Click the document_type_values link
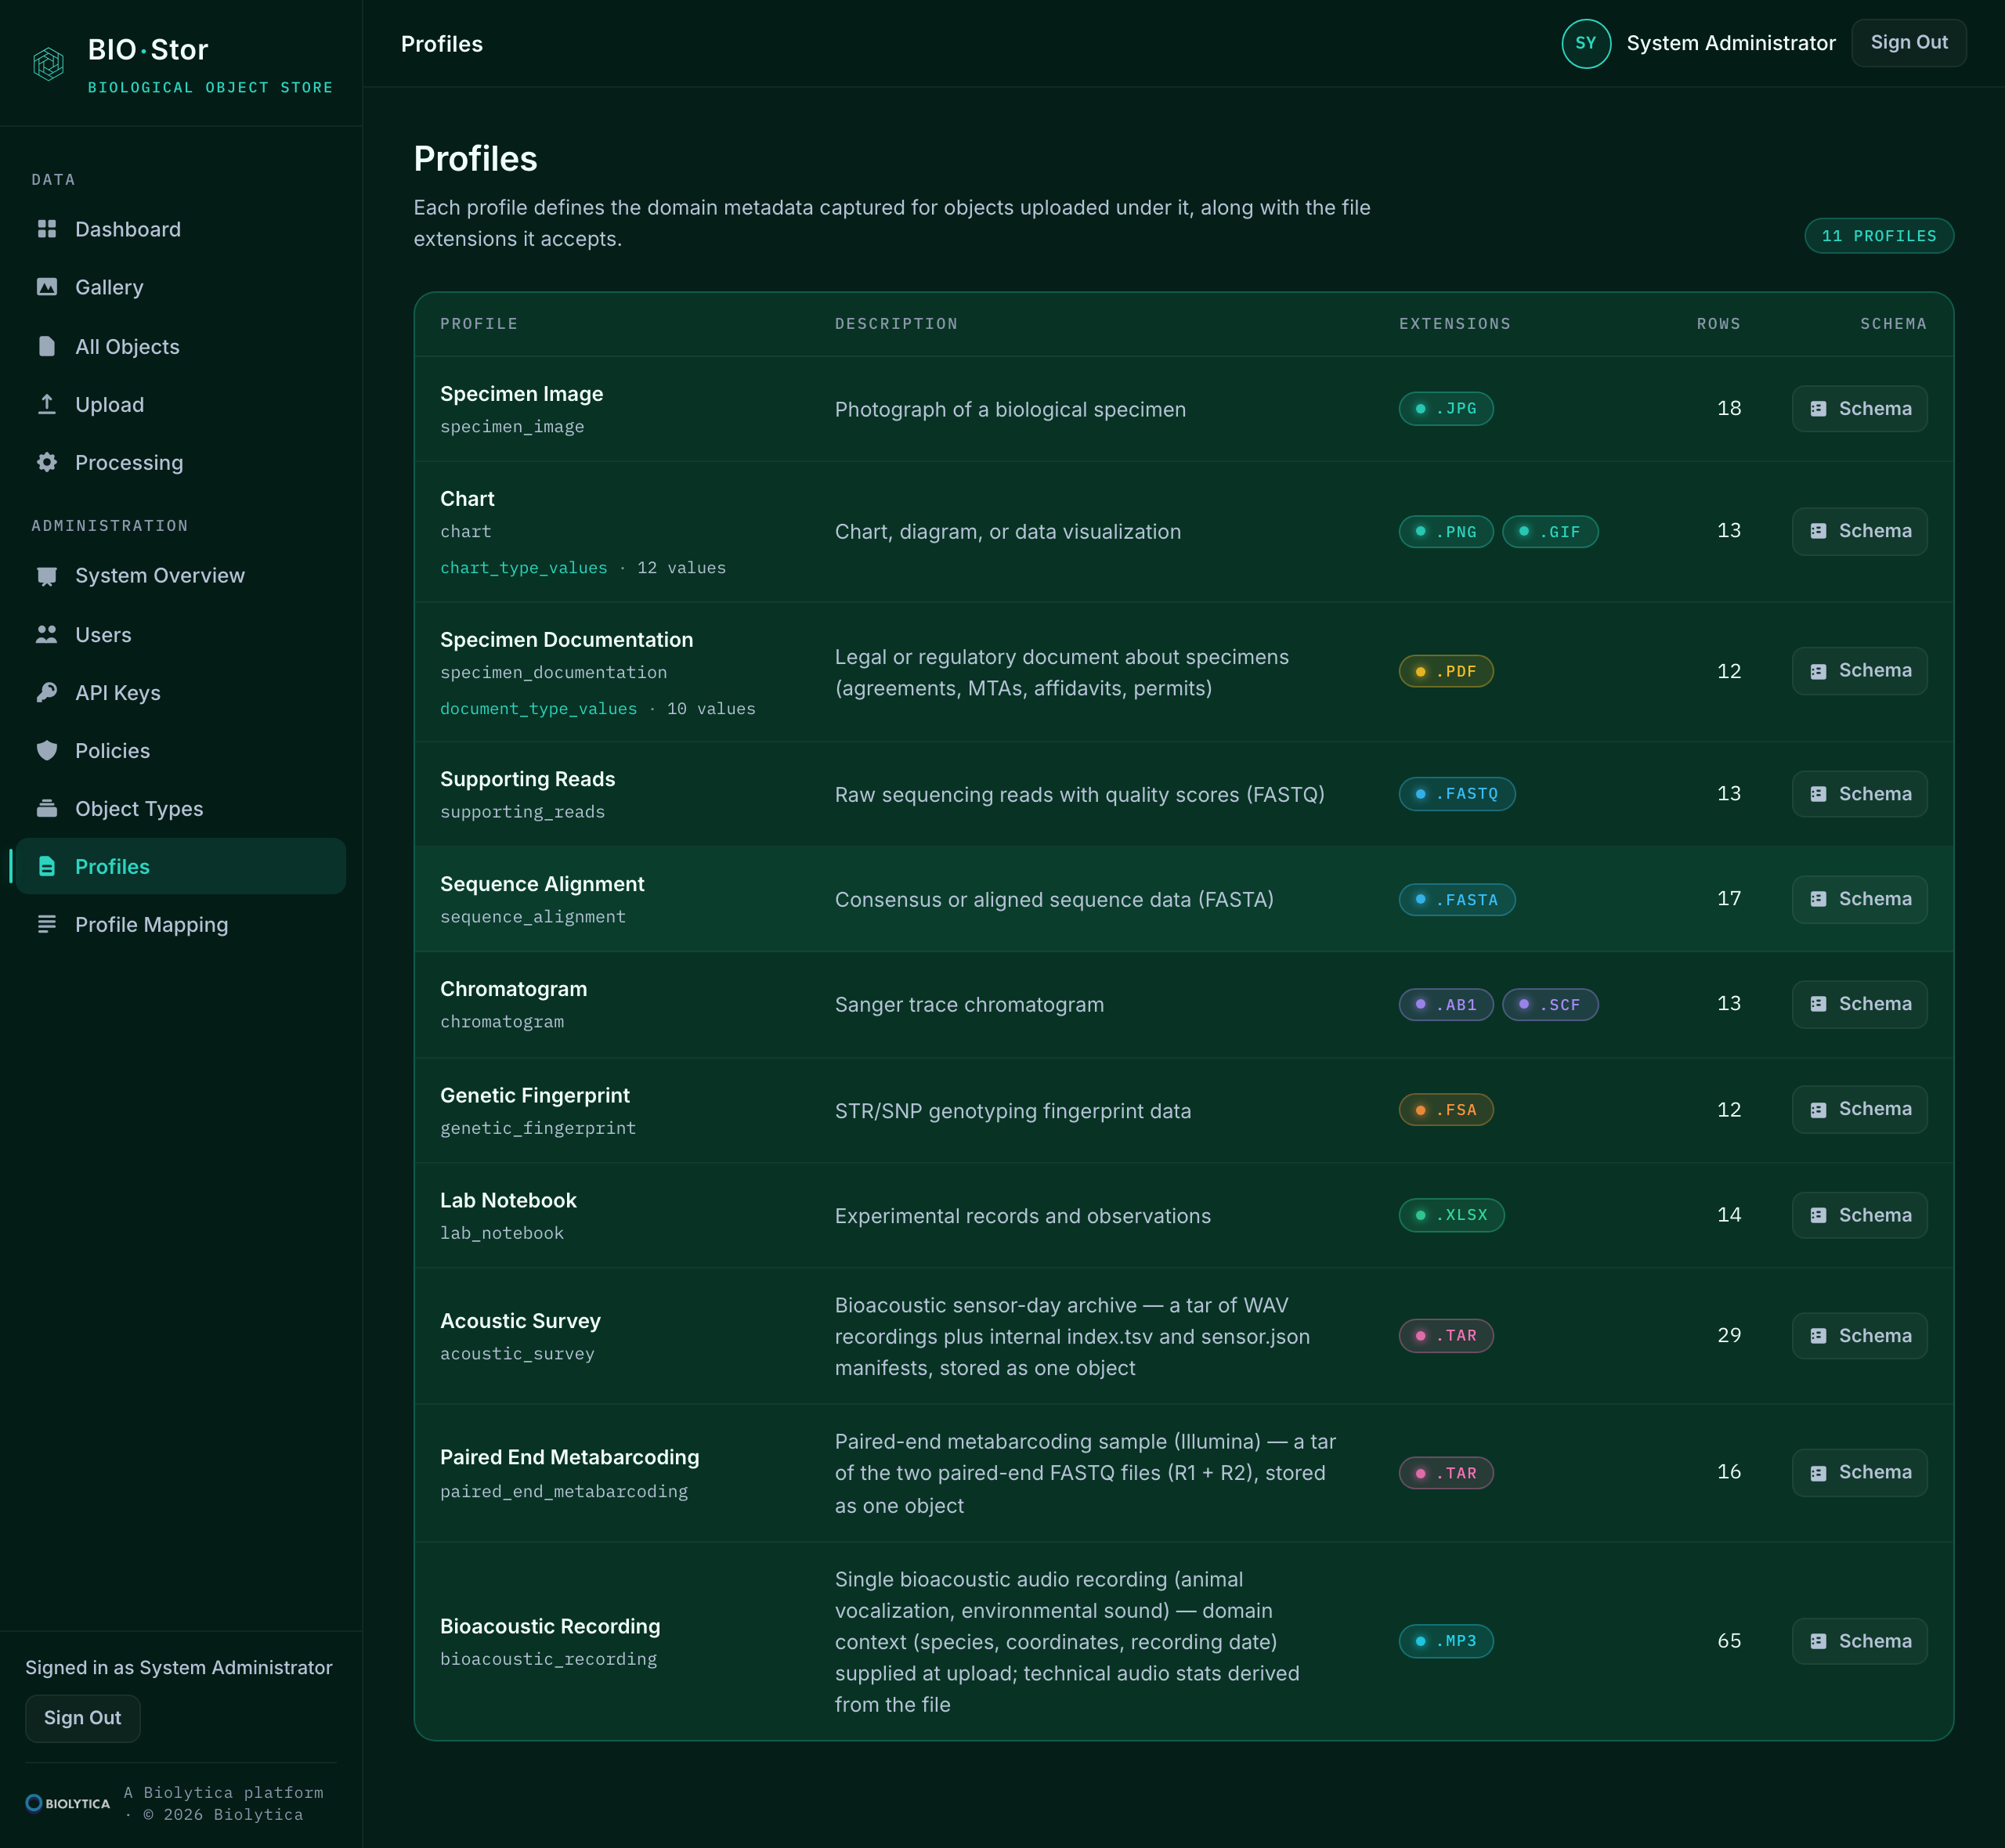2005x1848 pixels. 538,708
